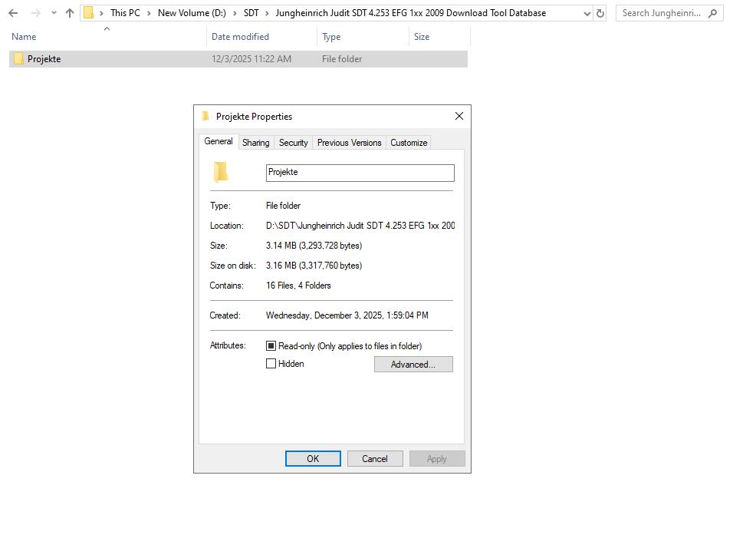Viewport: 733px width, 548px height.
Task: Click Size on disk value 3.16 MB
Action: point(314,266)
